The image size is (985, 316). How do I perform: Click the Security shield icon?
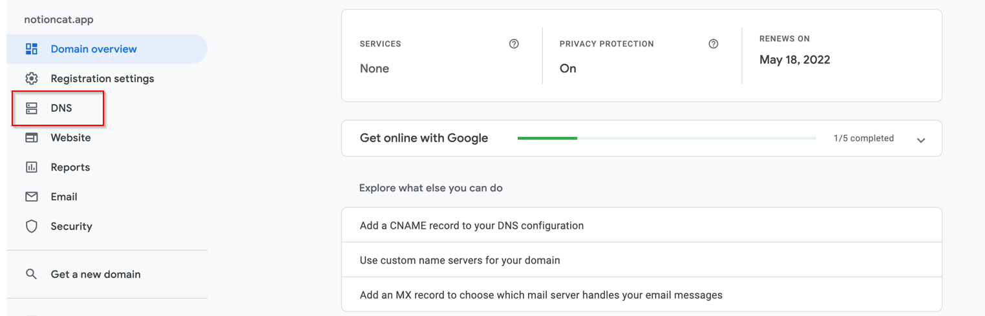coord(31,226)
